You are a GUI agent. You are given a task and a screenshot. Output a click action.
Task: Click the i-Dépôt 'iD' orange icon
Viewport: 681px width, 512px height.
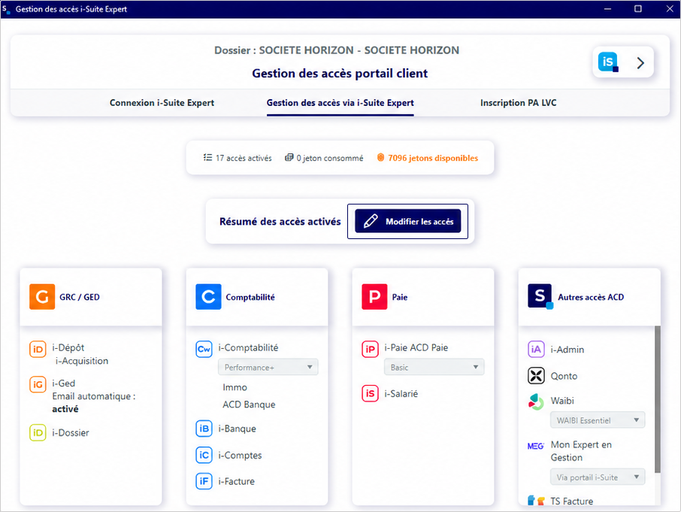coord(38,349)
